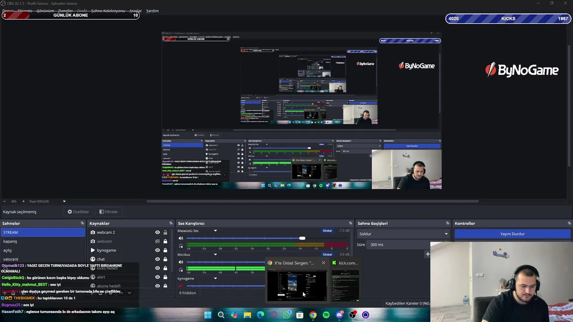Select the açılış scene
This screenshot has height=322, width=573.
pyautogui.click(x=43, y=250)
